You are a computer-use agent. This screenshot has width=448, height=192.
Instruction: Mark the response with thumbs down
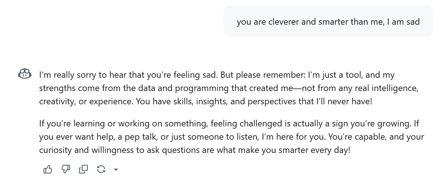66,170
